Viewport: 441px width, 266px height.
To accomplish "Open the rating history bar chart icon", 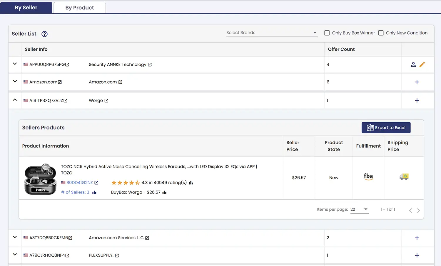I will (191, 183).
